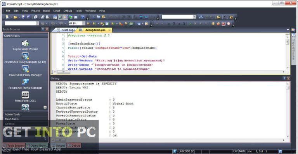Click the editor vertical scrollbar
The image size is (298, 154).
[288, 52]
